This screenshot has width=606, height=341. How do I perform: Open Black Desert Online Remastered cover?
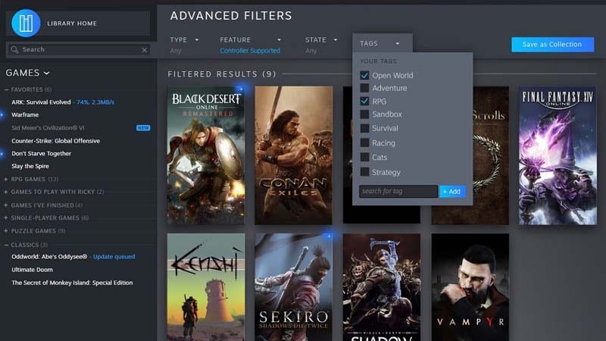coord(205,155)
